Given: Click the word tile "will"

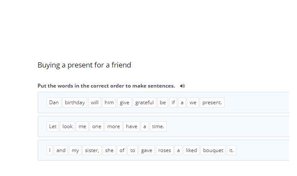Looking at the screenshot, I should click(95, 103).
